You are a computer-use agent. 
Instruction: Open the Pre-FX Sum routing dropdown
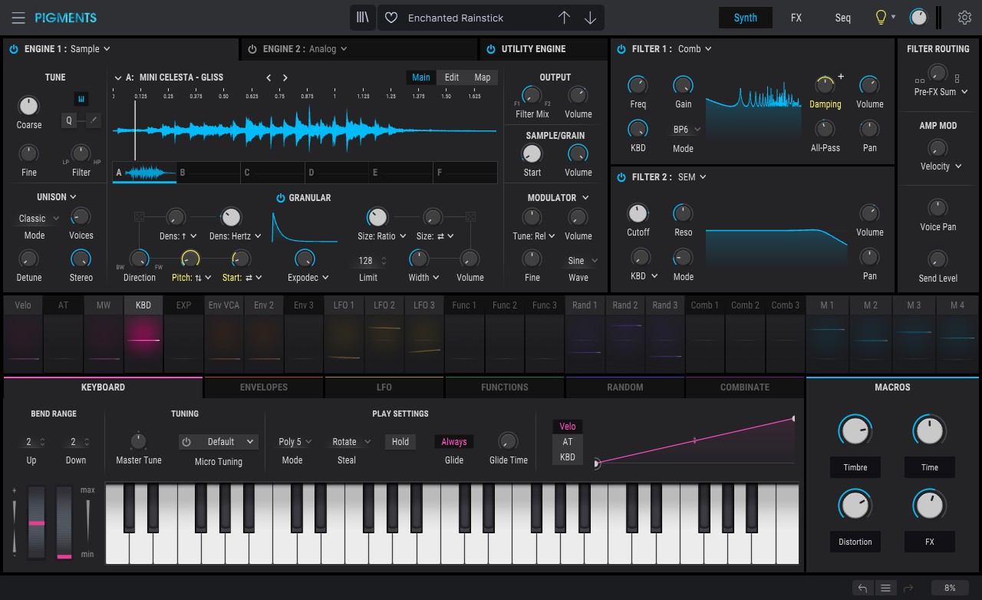tap(941, 92)
